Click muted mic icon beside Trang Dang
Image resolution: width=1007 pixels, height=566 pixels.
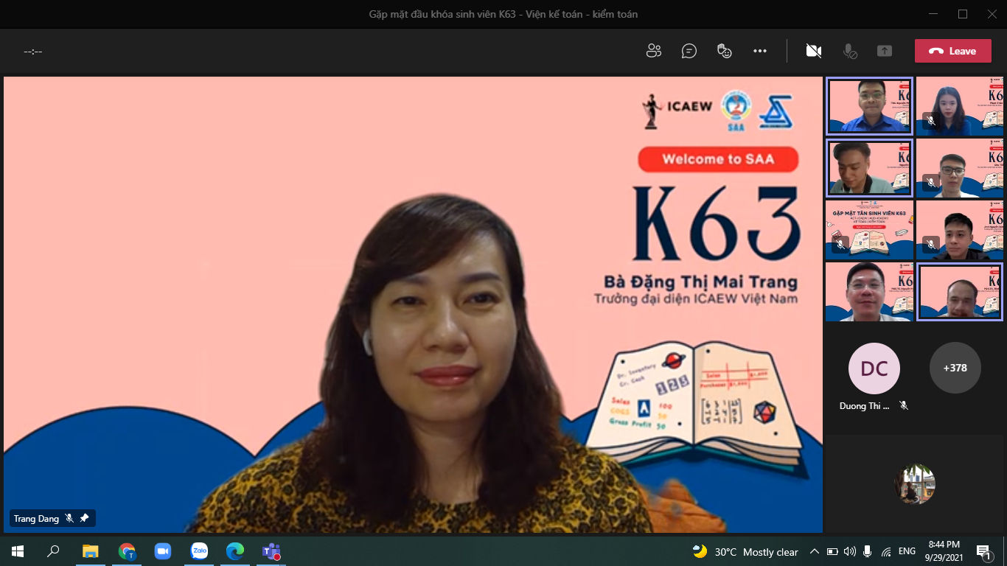69,519
